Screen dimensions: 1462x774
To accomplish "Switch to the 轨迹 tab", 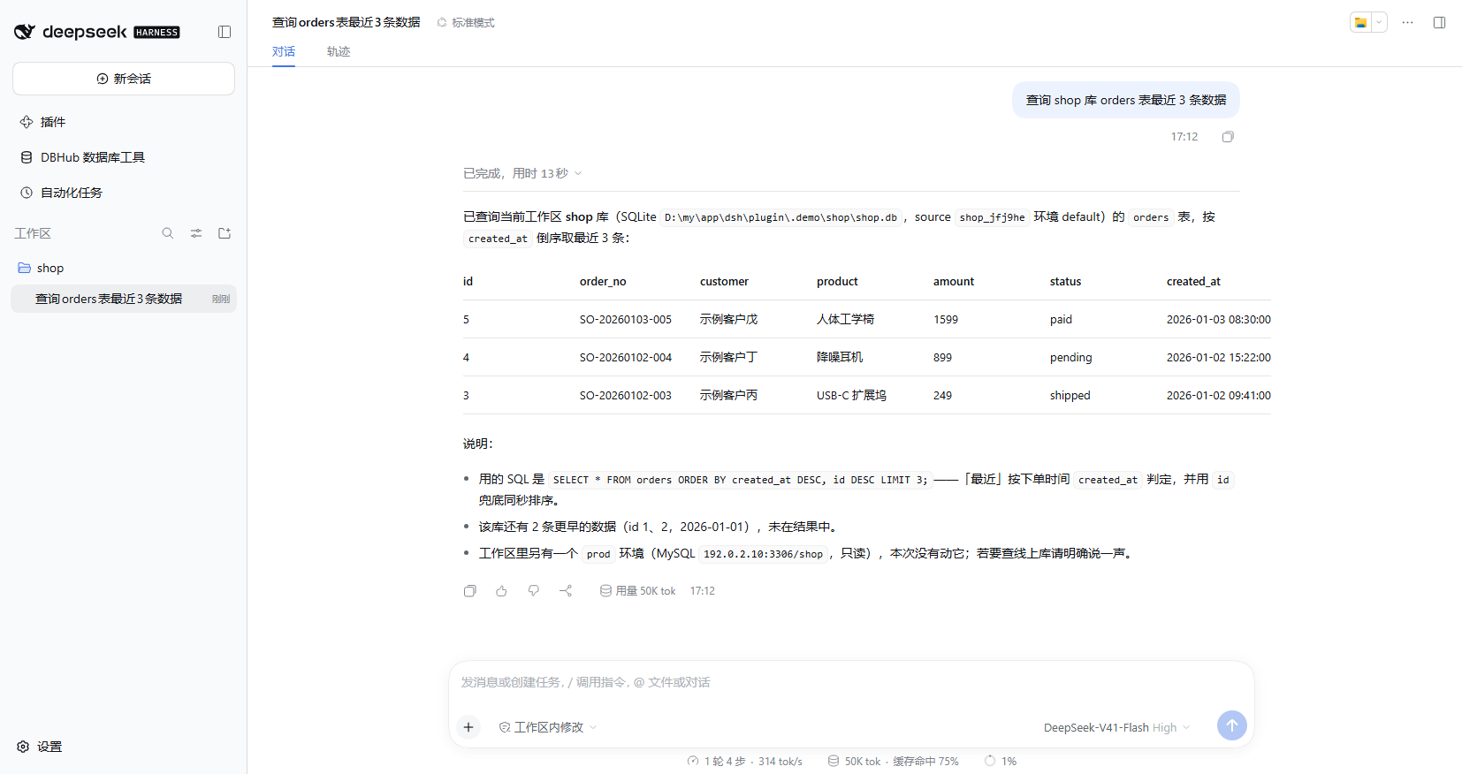I will tap(339, 51).
